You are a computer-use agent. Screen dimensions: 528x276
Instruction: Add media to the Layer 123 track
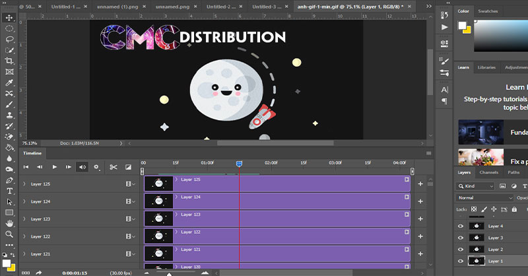tap(420, 218)
